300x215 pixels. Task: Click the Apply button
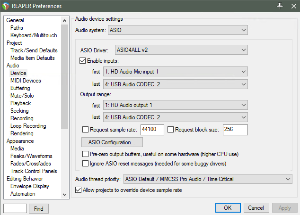point(285,207)
